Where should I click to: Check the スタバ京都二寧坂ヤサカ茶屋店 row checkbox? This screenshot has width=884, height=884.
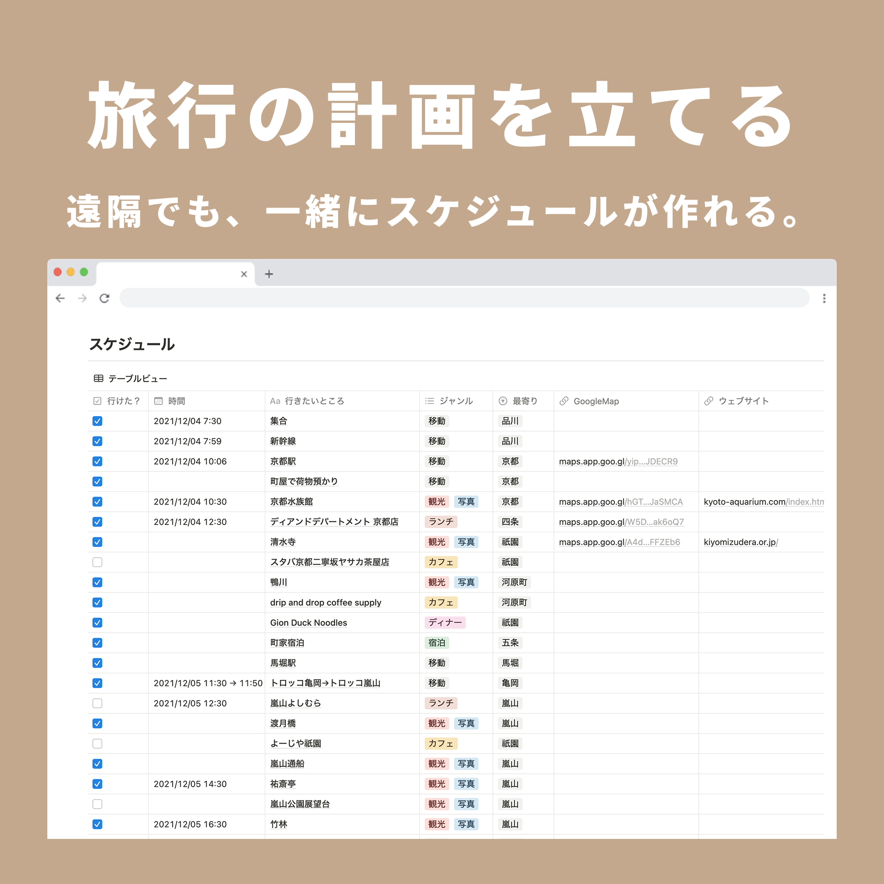click(x=97, y=562)
